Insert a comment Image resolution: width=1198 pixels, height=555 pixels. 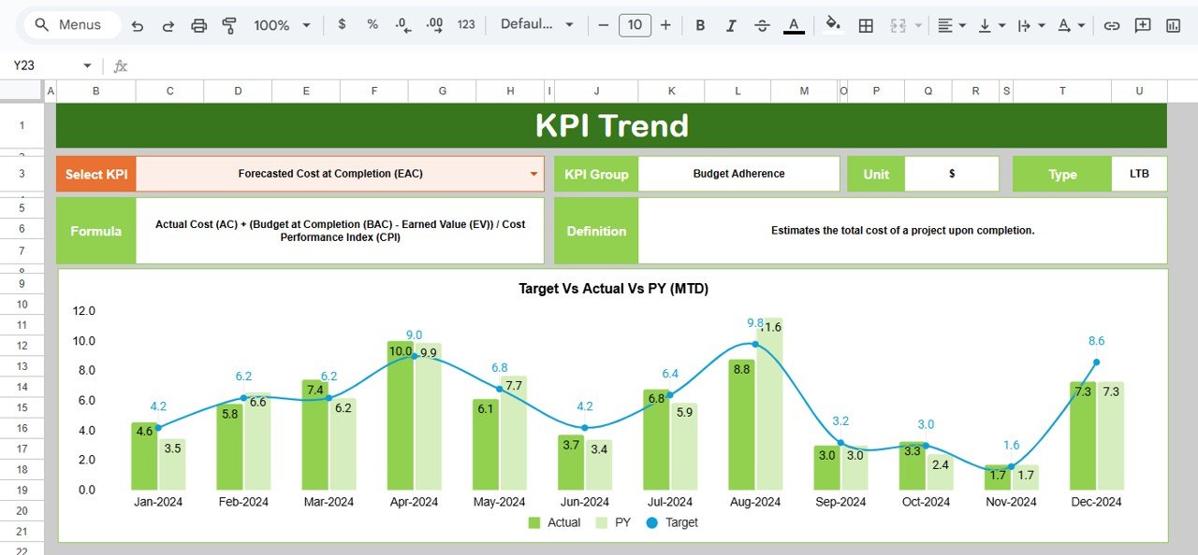(1143, 25)
